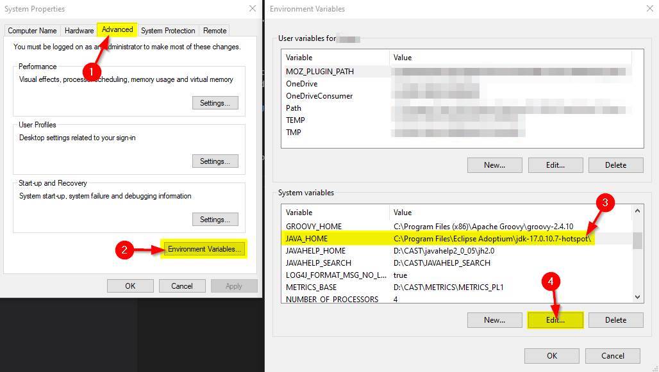Switch to the Computer Name tab
This screenshot has height=372, width=659.
(x=32, y=31)
